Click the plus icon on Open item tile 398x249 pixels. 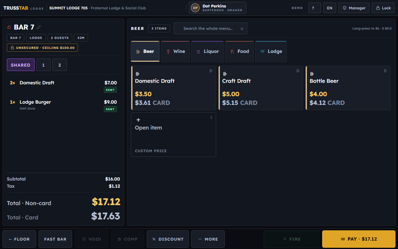[138, 120]
